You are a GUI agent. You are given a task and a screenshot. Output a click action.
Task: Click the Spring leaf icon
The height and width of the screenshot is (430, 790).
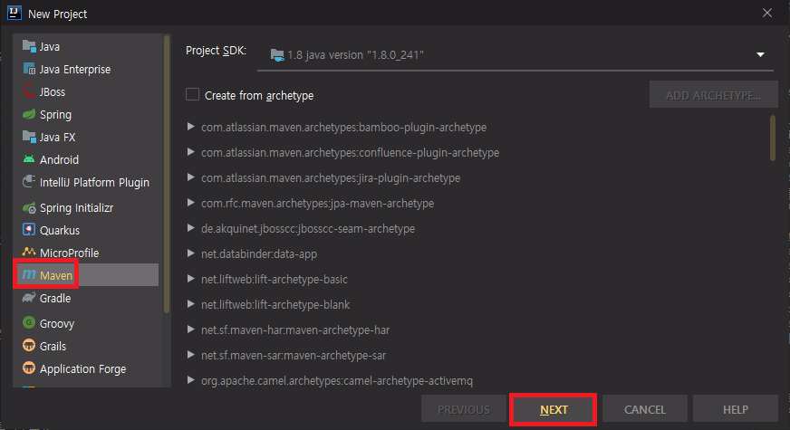(29, 114)
